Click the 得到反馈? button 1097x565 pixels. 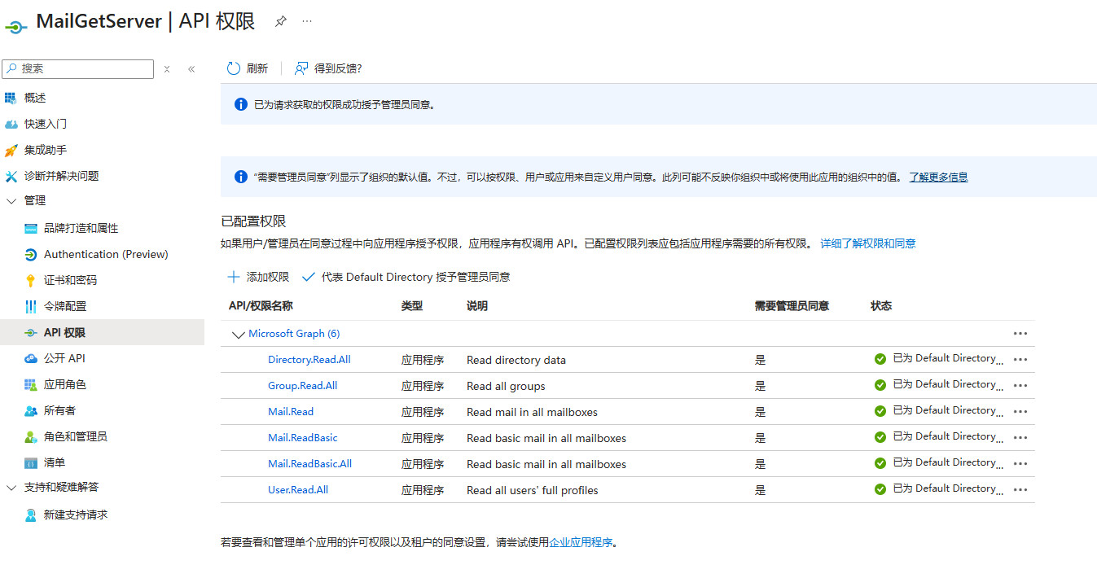pos(328,68)
